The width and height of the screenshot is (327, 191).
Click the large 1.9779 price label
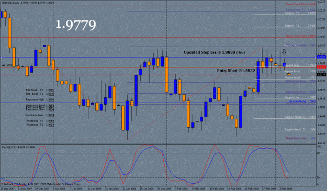point(76,25)
